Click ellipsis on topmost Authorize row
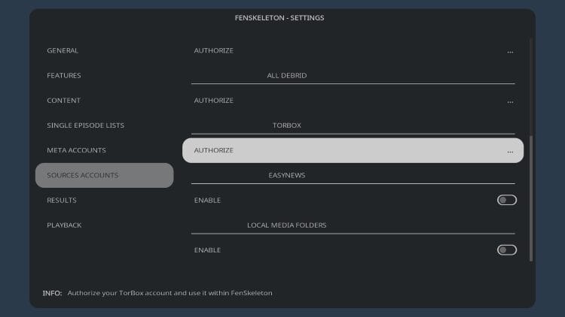The width and height of the screenshot is (565, 317). (x=510, y=52)
